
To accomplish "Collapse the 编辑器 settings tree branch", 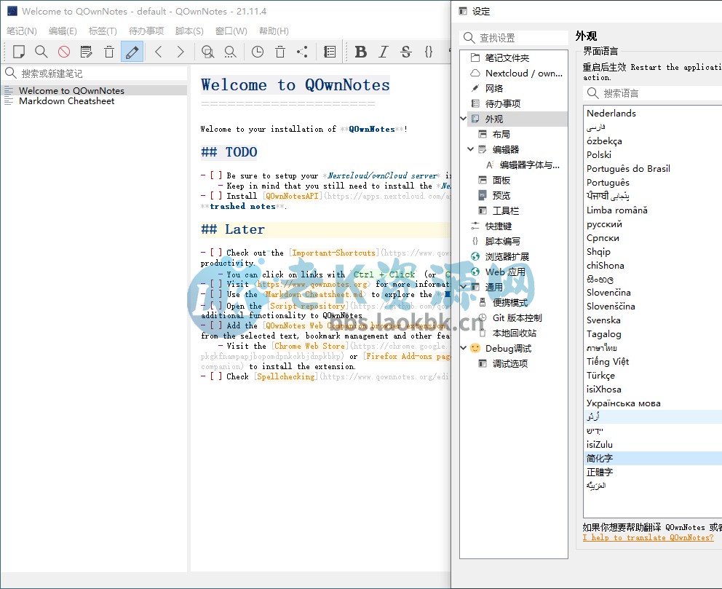I will tap(470, 149).
